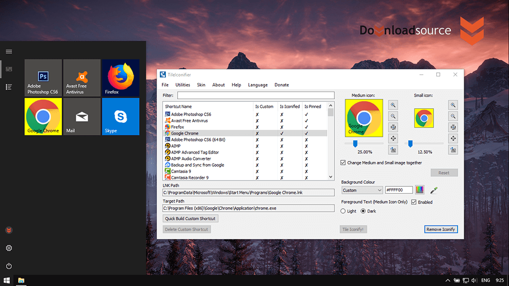This screenshot has width=509, height=286.
Task: Select the Dark foreground text option
Action: tap(363, 211)
